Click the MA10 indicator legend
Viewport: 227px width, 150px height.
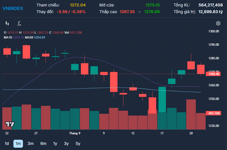click(x=14, y=38)
